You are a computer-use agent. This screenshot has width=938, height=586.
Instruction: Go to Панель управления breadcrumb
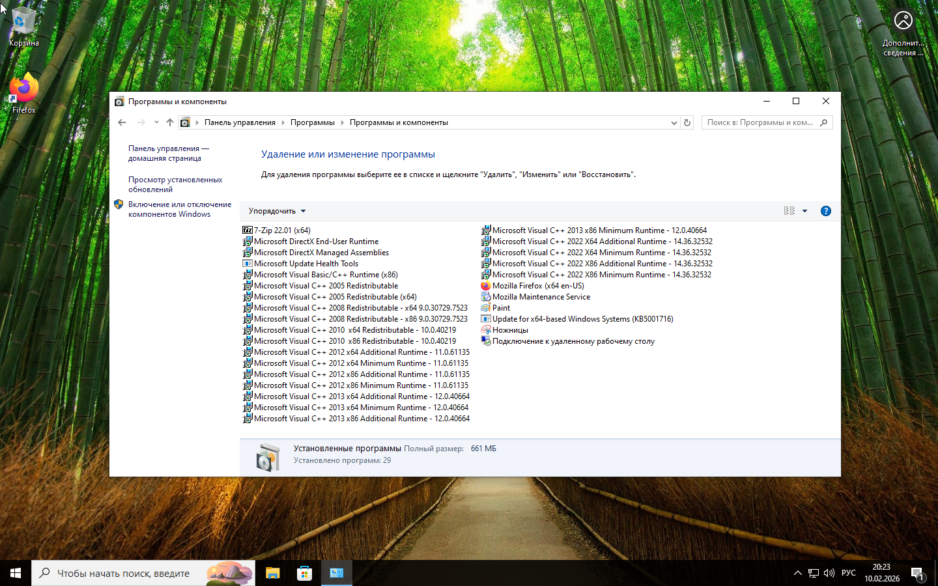tap(240, 122)
